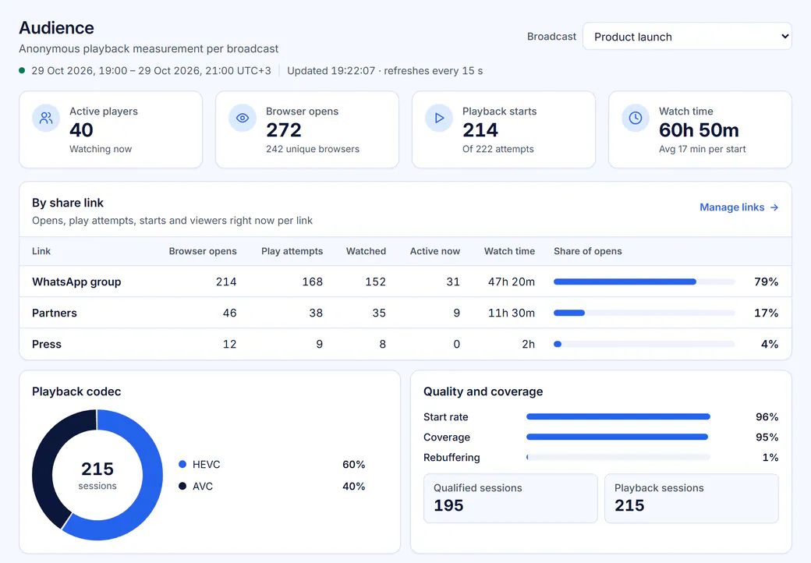811x563 pixels.
Task: Click the Playback sessions 215 card
Action: coord(692,498)
